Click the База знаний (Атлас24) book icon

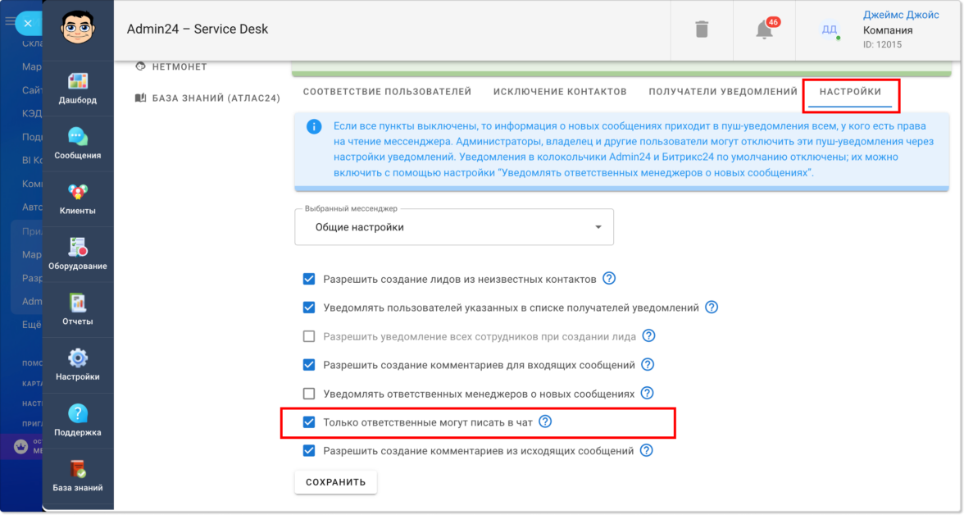pos(141,98)
